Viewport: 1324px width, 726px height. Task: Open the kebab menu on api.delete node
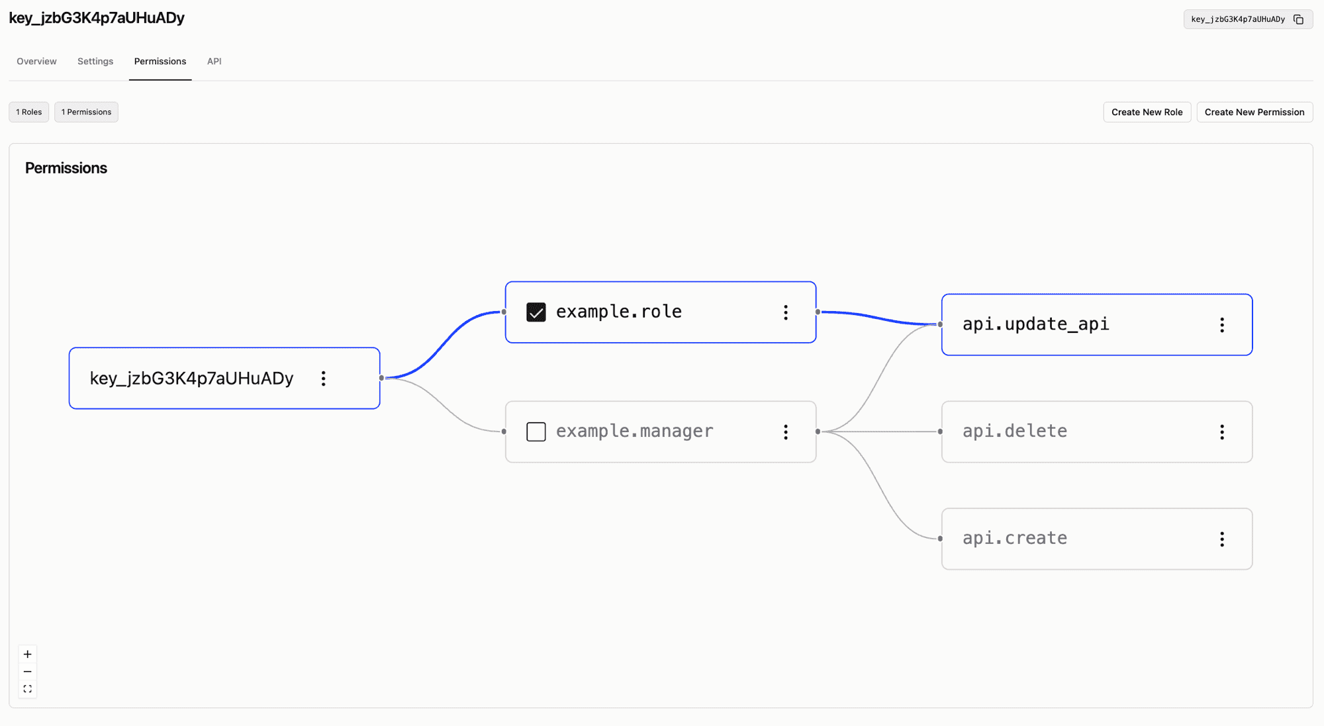1222,431
